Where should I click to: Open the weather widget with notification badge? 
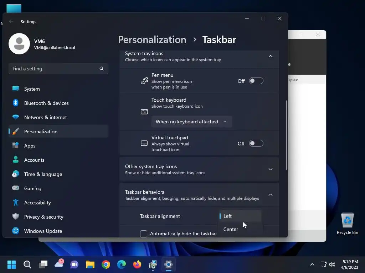(59, 264)
